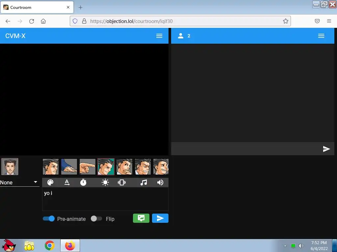Screen dimensions: 337x252
Task: Click the Firefox taskbar icon
Action: pyautogui.click(x=70, y=245)
